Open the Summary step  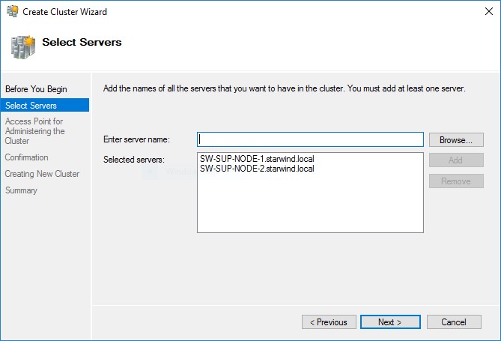[x=21, y=190]
